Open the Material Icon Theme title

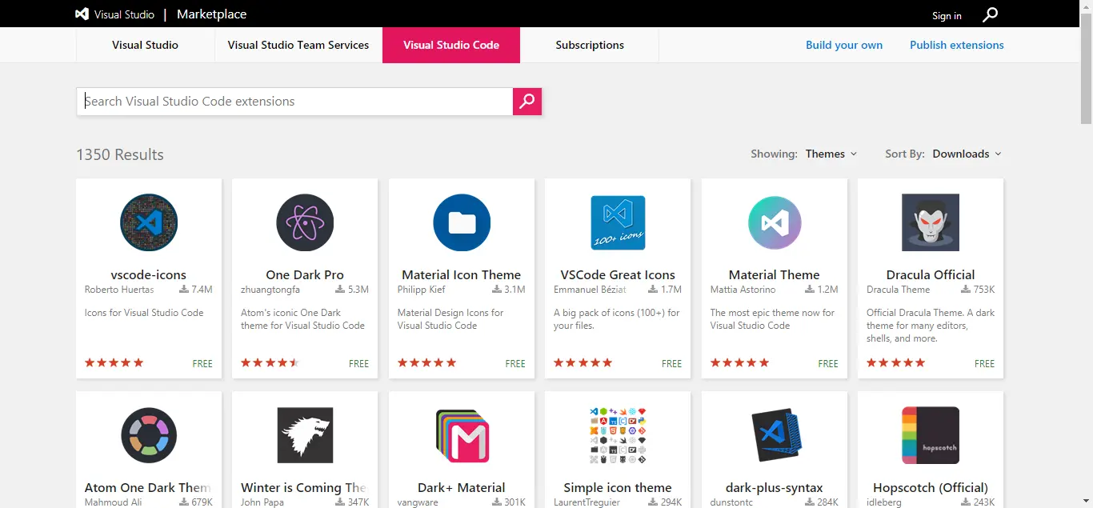click(462, 274)
